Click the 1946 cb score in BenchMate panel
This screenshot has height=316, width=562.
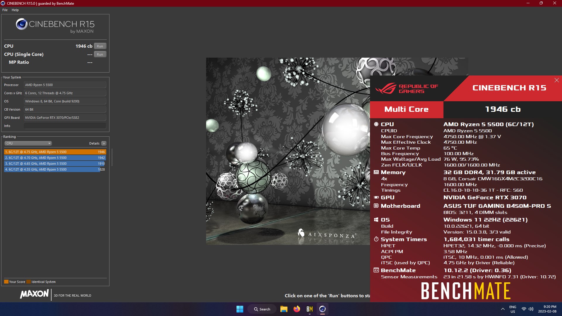click(503, 109)
